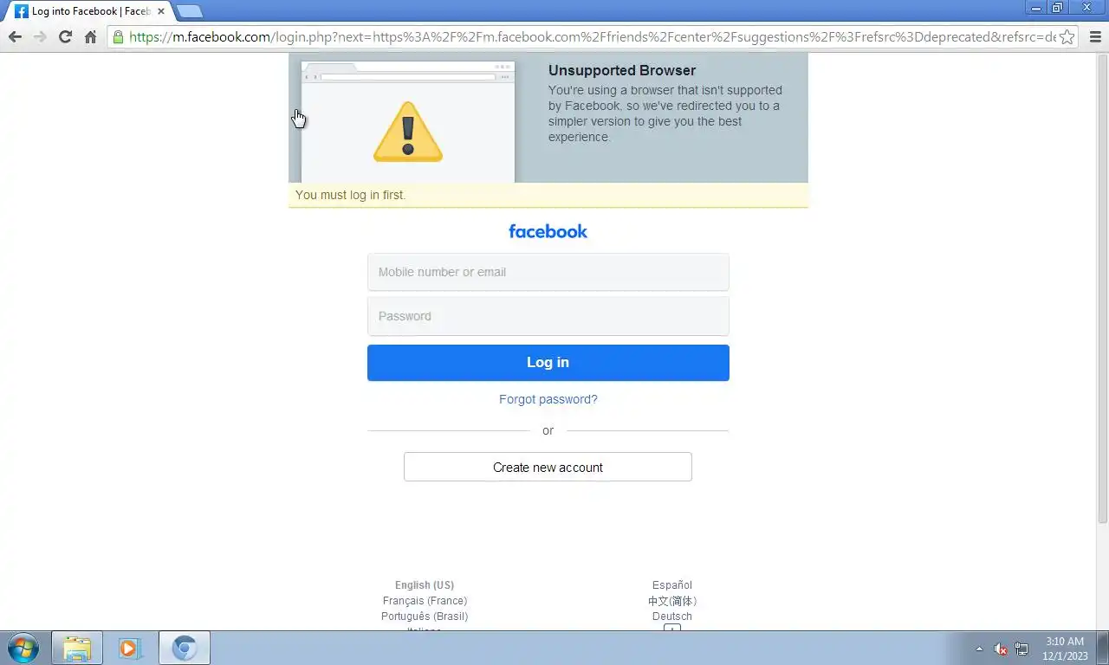Focus the Password field
Screen dimensions: 1109x665
pyautogui.click(x=548, y=316)
